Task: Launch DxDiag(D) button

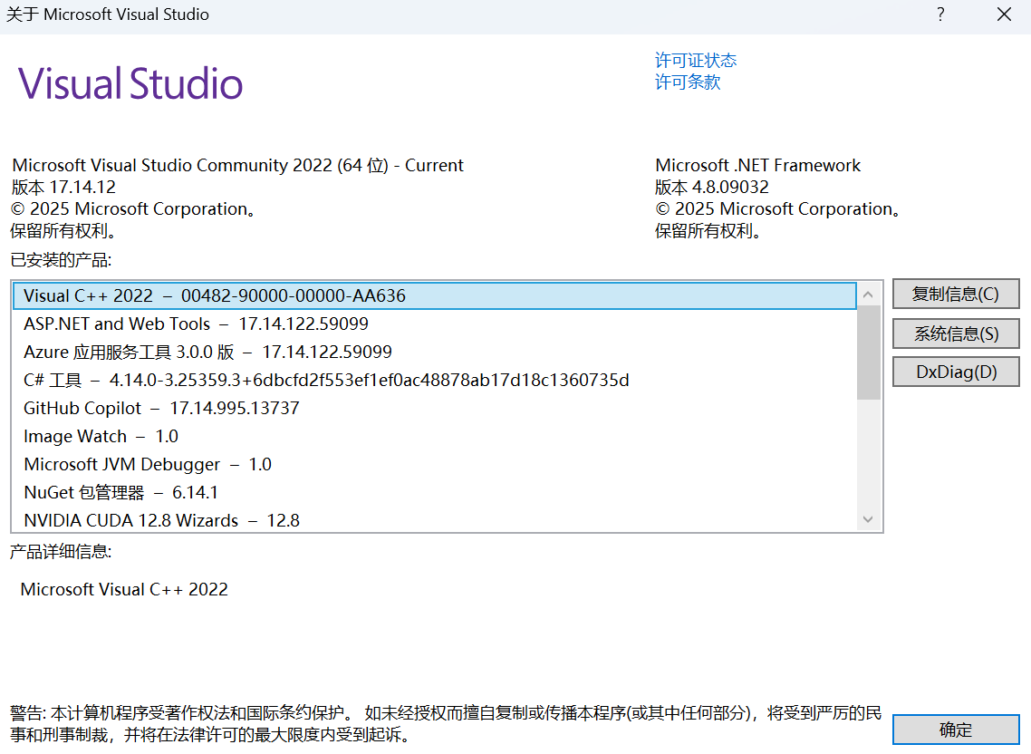Action: tap(955, 372)
